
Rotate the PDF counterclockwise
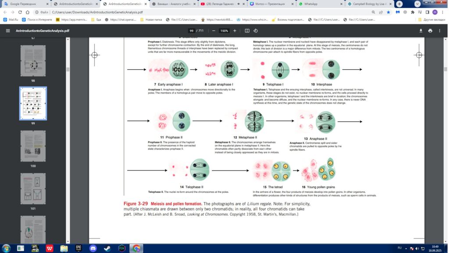pos(256,31)
